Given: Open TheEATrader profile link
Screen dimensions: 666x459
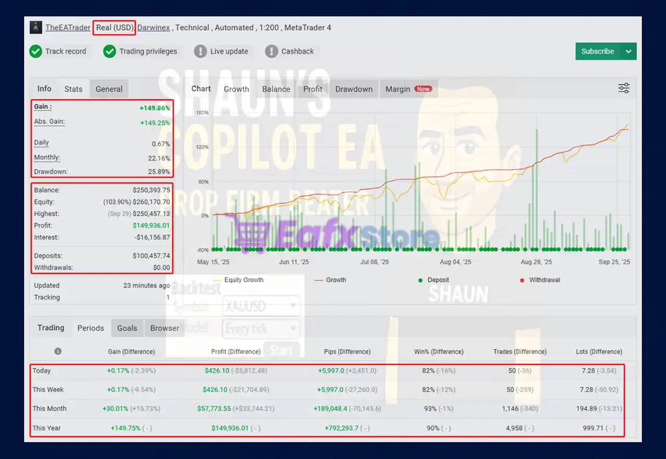Looking at the screenshot, I should coord(68,28).
